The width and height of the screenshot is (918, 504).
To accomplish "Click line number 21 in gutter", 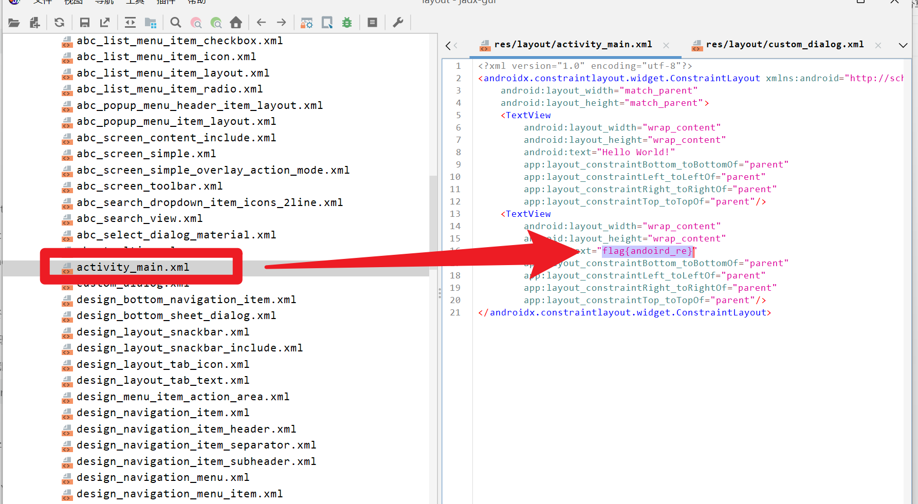I will coord(455,312).
